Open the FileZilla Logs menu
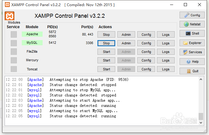This screenshot has width=209, height=135. click(166, 52)
